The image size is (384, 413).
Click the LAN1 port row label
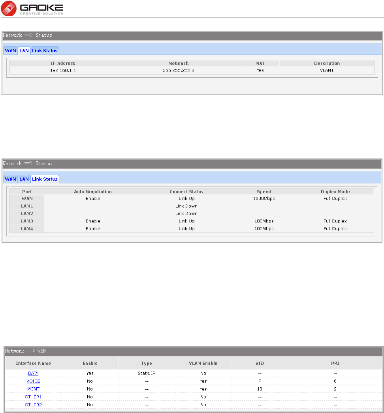point(27,206)
